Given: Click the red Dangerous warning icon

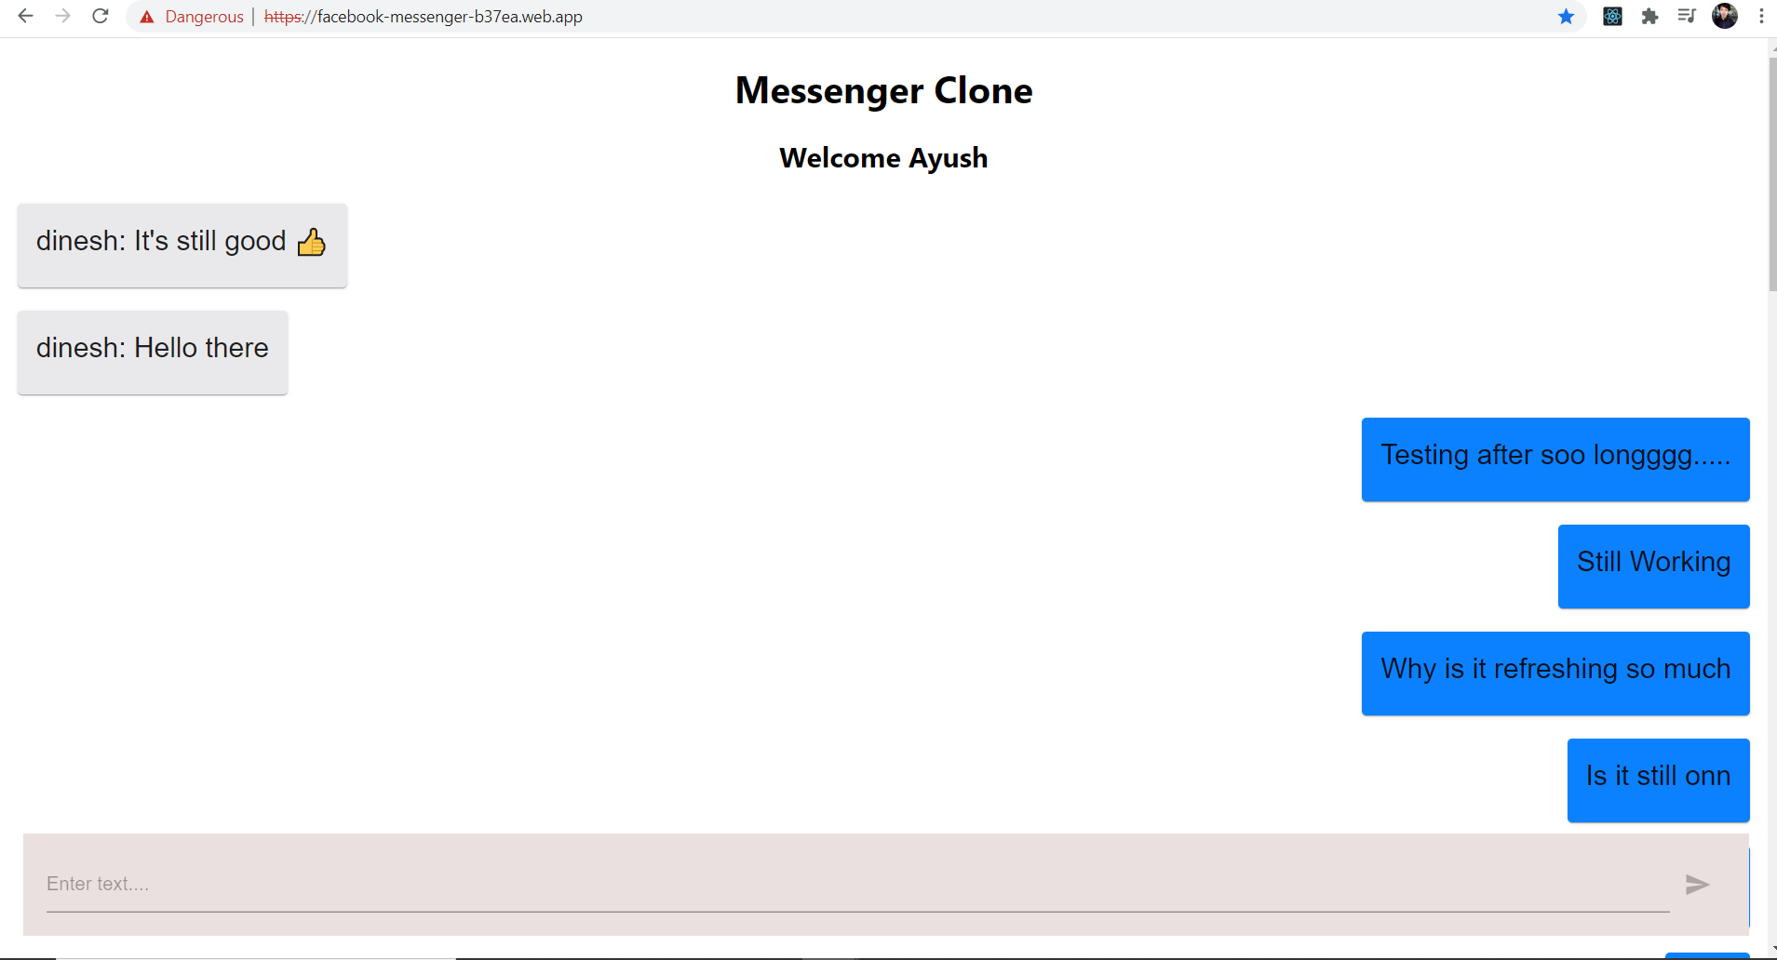Looking at the screenshot, I should point(147,17).
